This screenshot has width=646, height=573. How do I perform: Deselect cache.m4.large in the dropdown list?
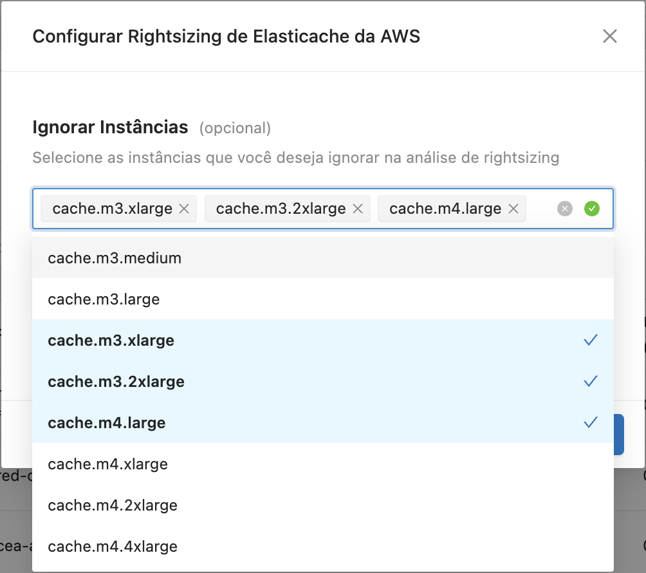click(107, 422)
